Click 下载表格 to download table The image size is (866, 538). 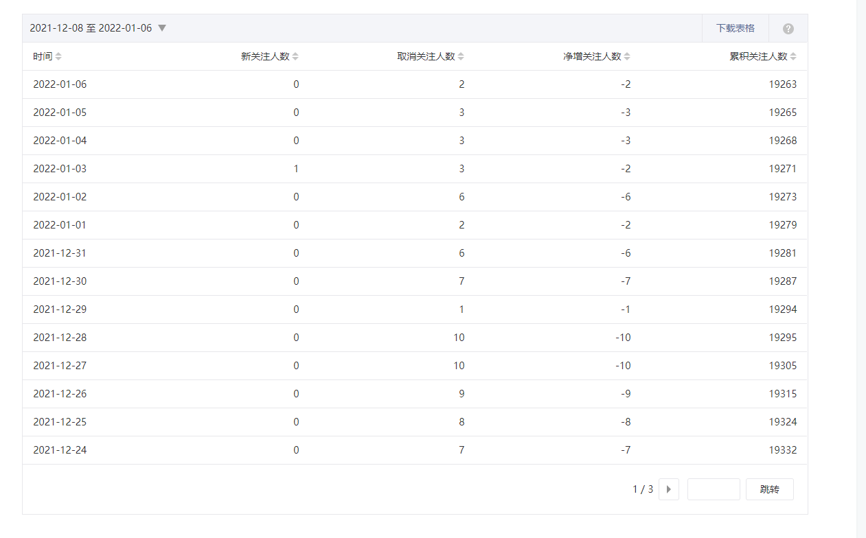(x=735, y=28)
